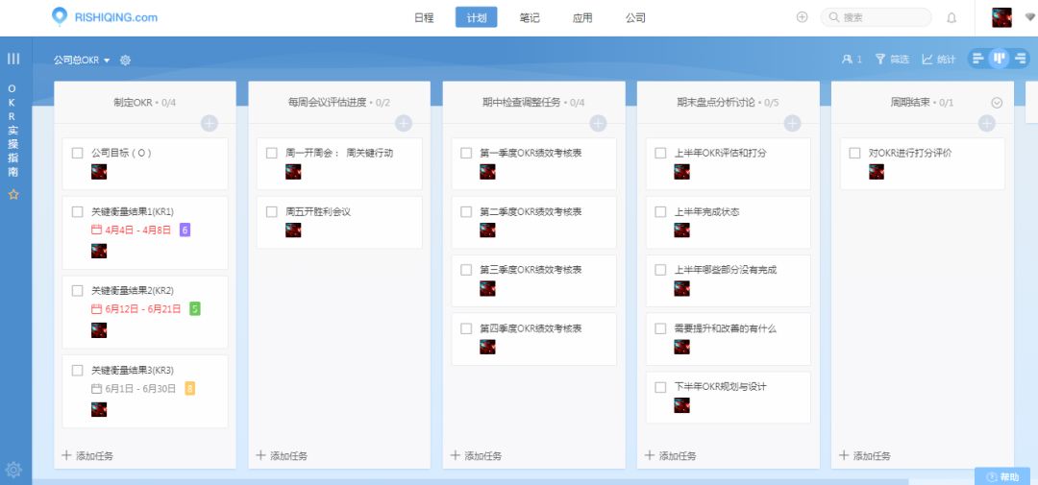
Task: Click the green 5 badge on KR2
Action: (194, 308)
